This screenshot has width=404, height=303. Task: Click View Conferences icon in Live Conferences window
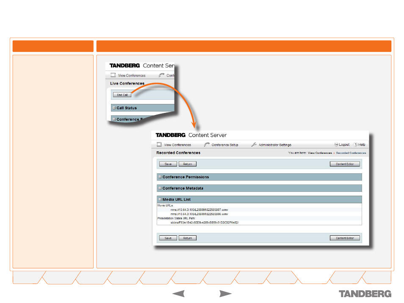coord(113,75)
